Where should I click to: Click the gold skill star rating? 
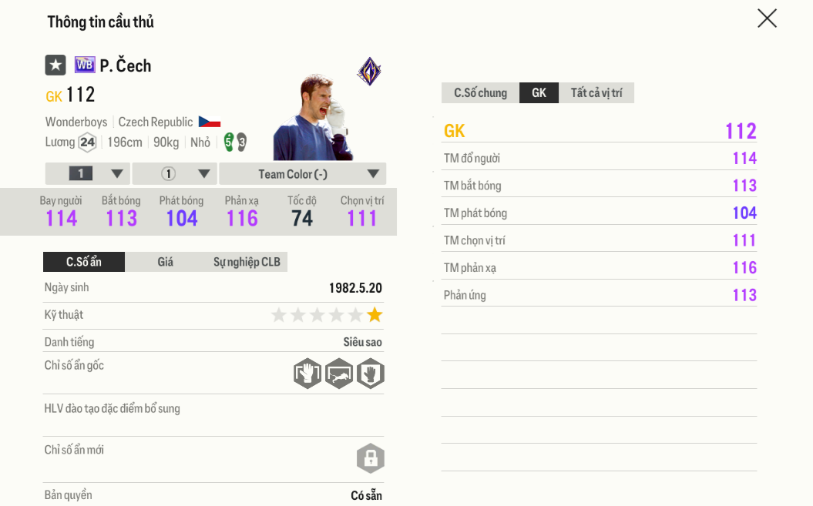(x=375, y=315)
